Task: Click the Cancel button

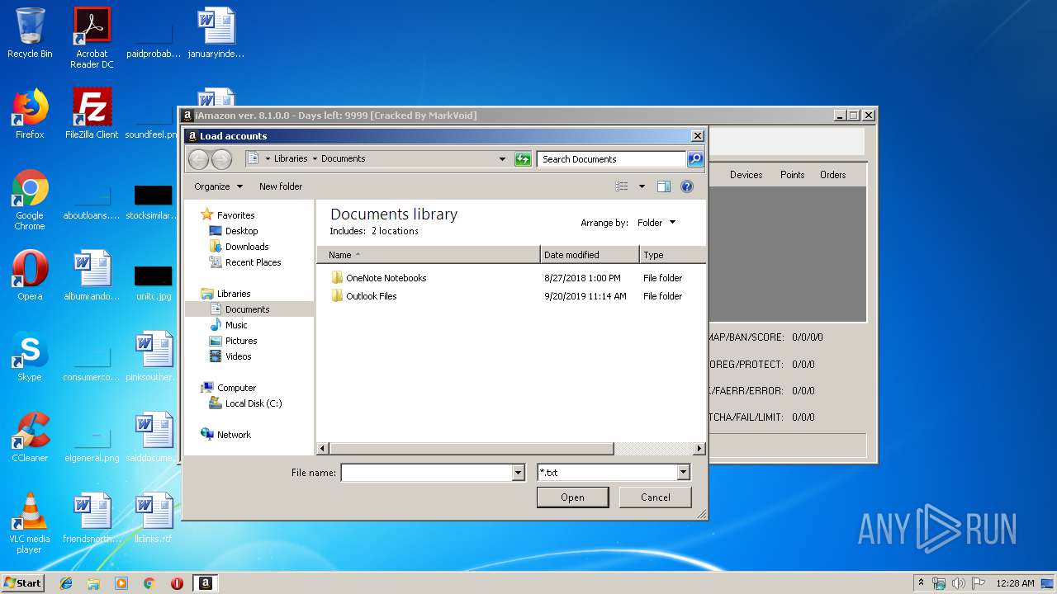Action: click(x=656, y=497)
